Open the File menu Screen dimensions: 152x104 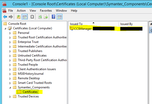pyautogui.click(x=11, y=11)
